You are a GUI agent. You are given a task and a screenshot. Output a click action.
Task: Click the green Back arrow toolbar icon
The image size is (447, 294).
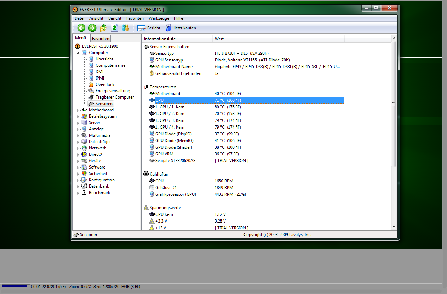[81, 28]
